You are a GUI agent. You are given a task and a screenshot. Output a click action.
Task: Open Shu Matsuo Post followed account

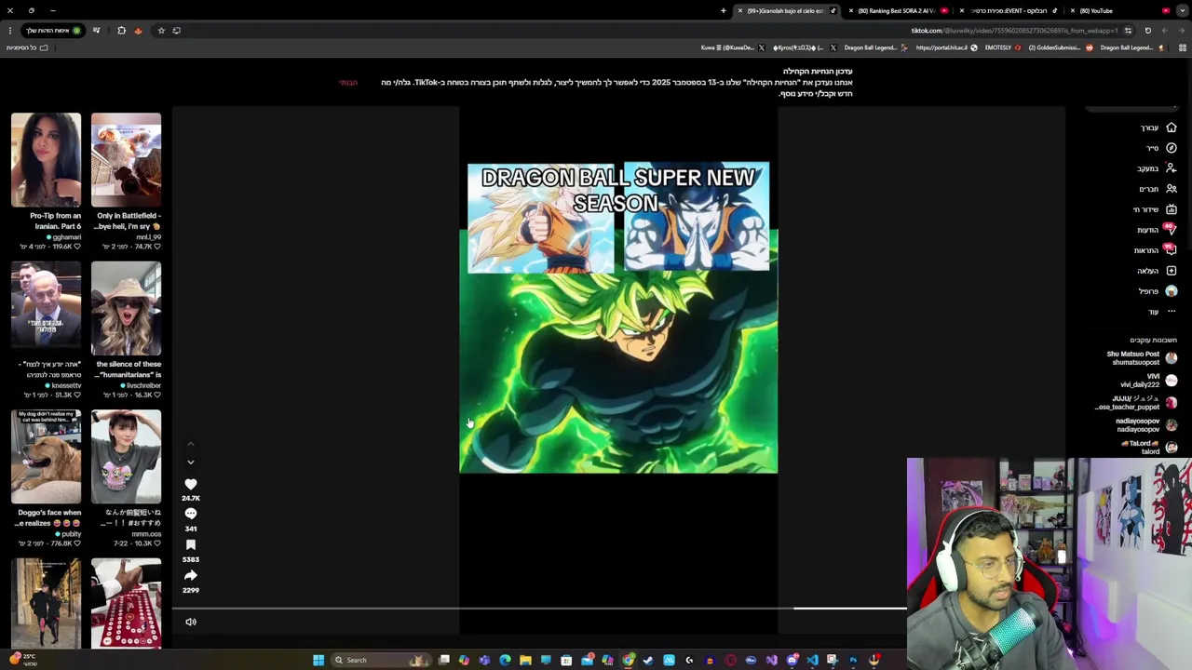[1142, 358]
